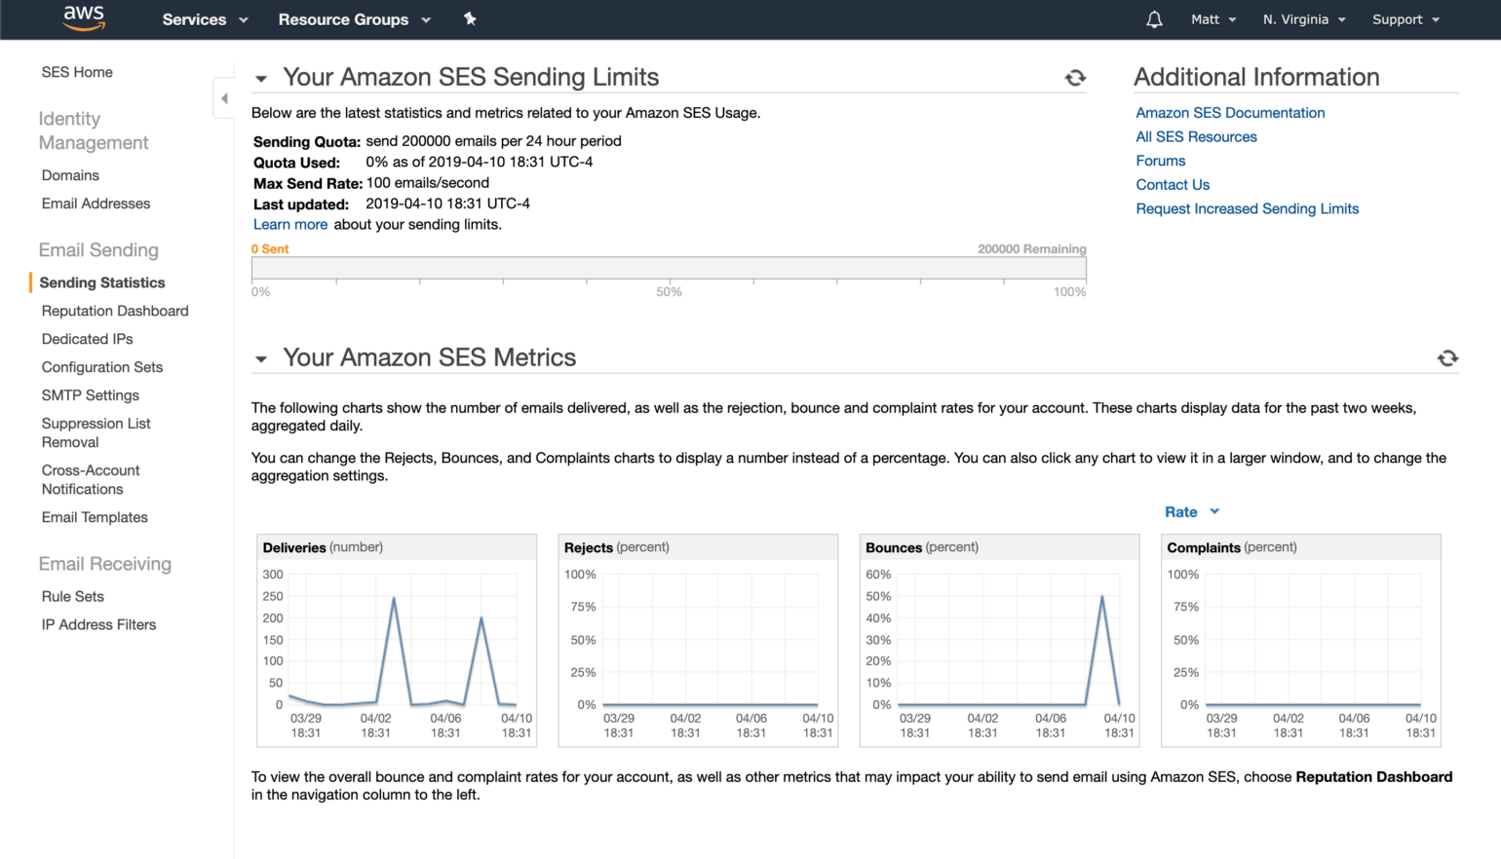Image resolution: width=1501 pixels, height=859 pixels.
Task: Open the Services menu
Action: [205, 19]
